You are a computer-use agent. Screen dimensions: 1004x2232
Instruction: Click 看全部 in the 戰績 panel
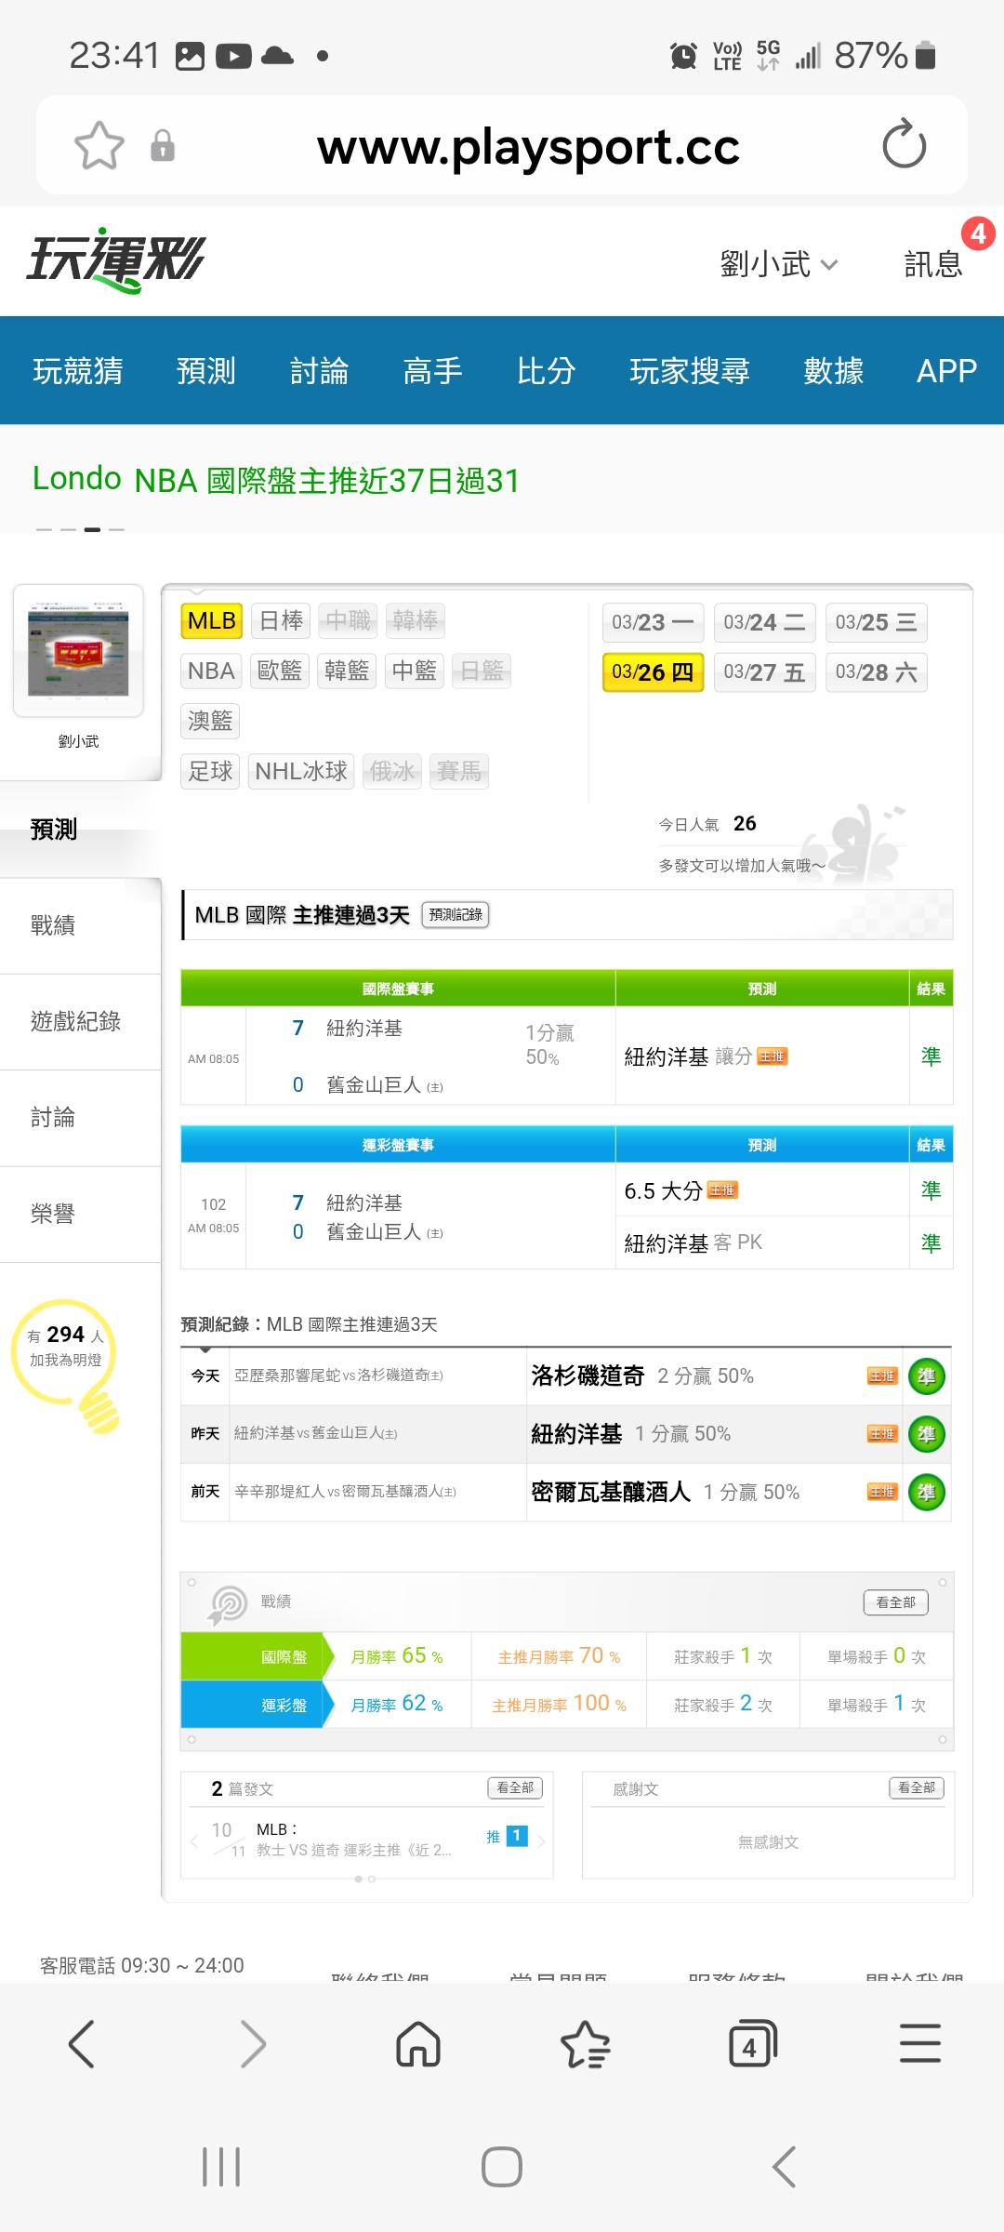pos(895,1602)
